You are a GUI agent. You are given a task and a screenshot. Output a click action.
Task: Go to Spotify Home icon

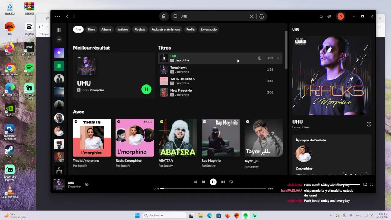click(164, 16)
